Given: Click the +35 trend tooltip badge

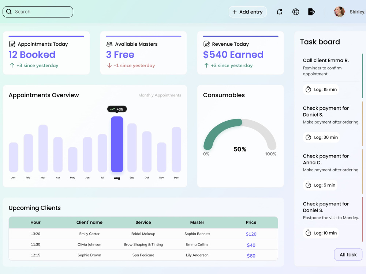Looking at the screenshot, I should click(x=117, y=109).
